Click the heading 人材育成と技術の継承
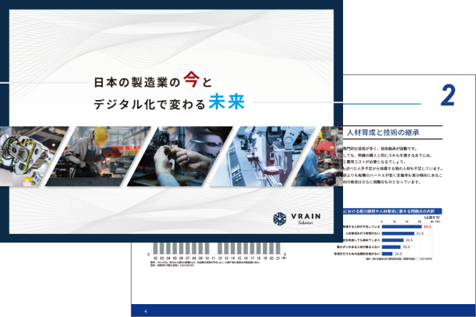This screenshot has height=317, width=476. pos(383,132)
